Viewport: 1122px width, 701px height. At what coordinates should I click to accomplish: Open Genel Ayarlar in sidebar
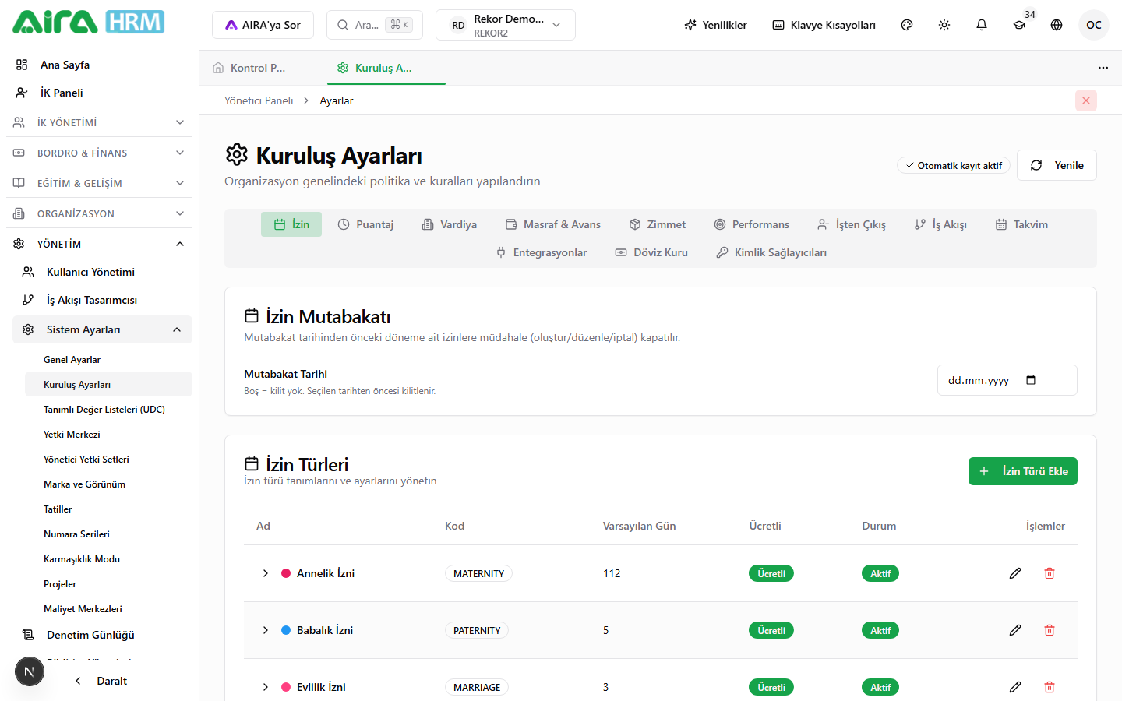coord(108,360)
